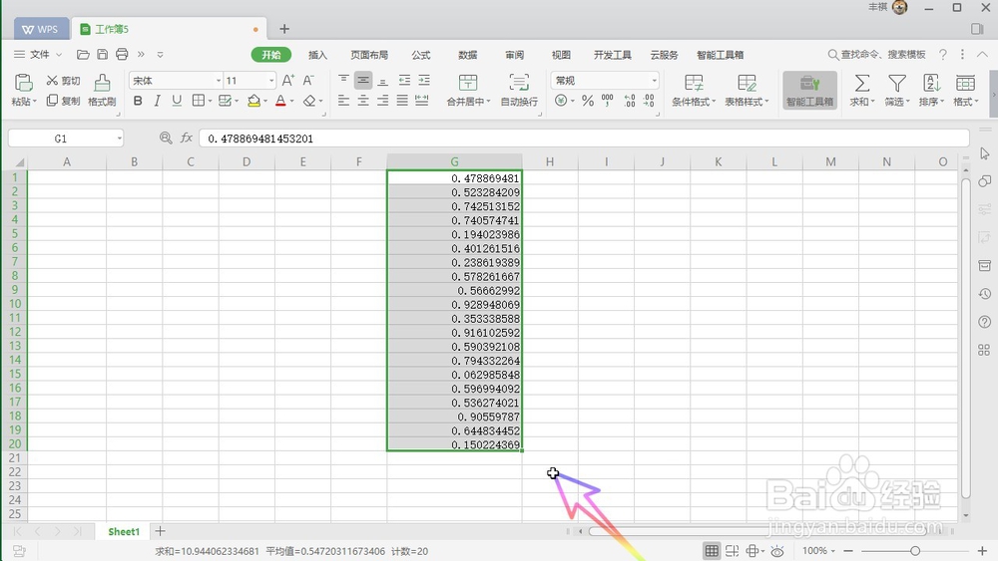
Task: Open Conditional Formatting (条件格式)
Action: coord(694,90)
